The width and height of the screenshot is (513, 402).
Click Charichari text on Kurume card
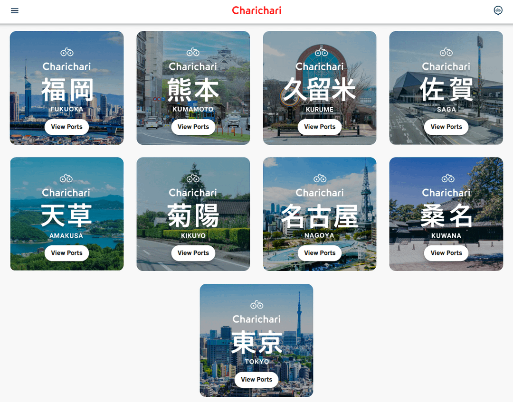tap(320, 66)
